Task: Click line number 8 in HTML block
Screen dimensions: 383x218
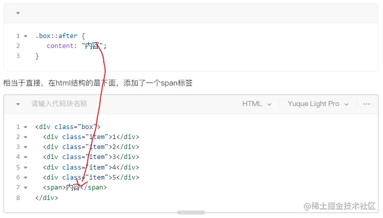Action: click(x=18, y=197)
